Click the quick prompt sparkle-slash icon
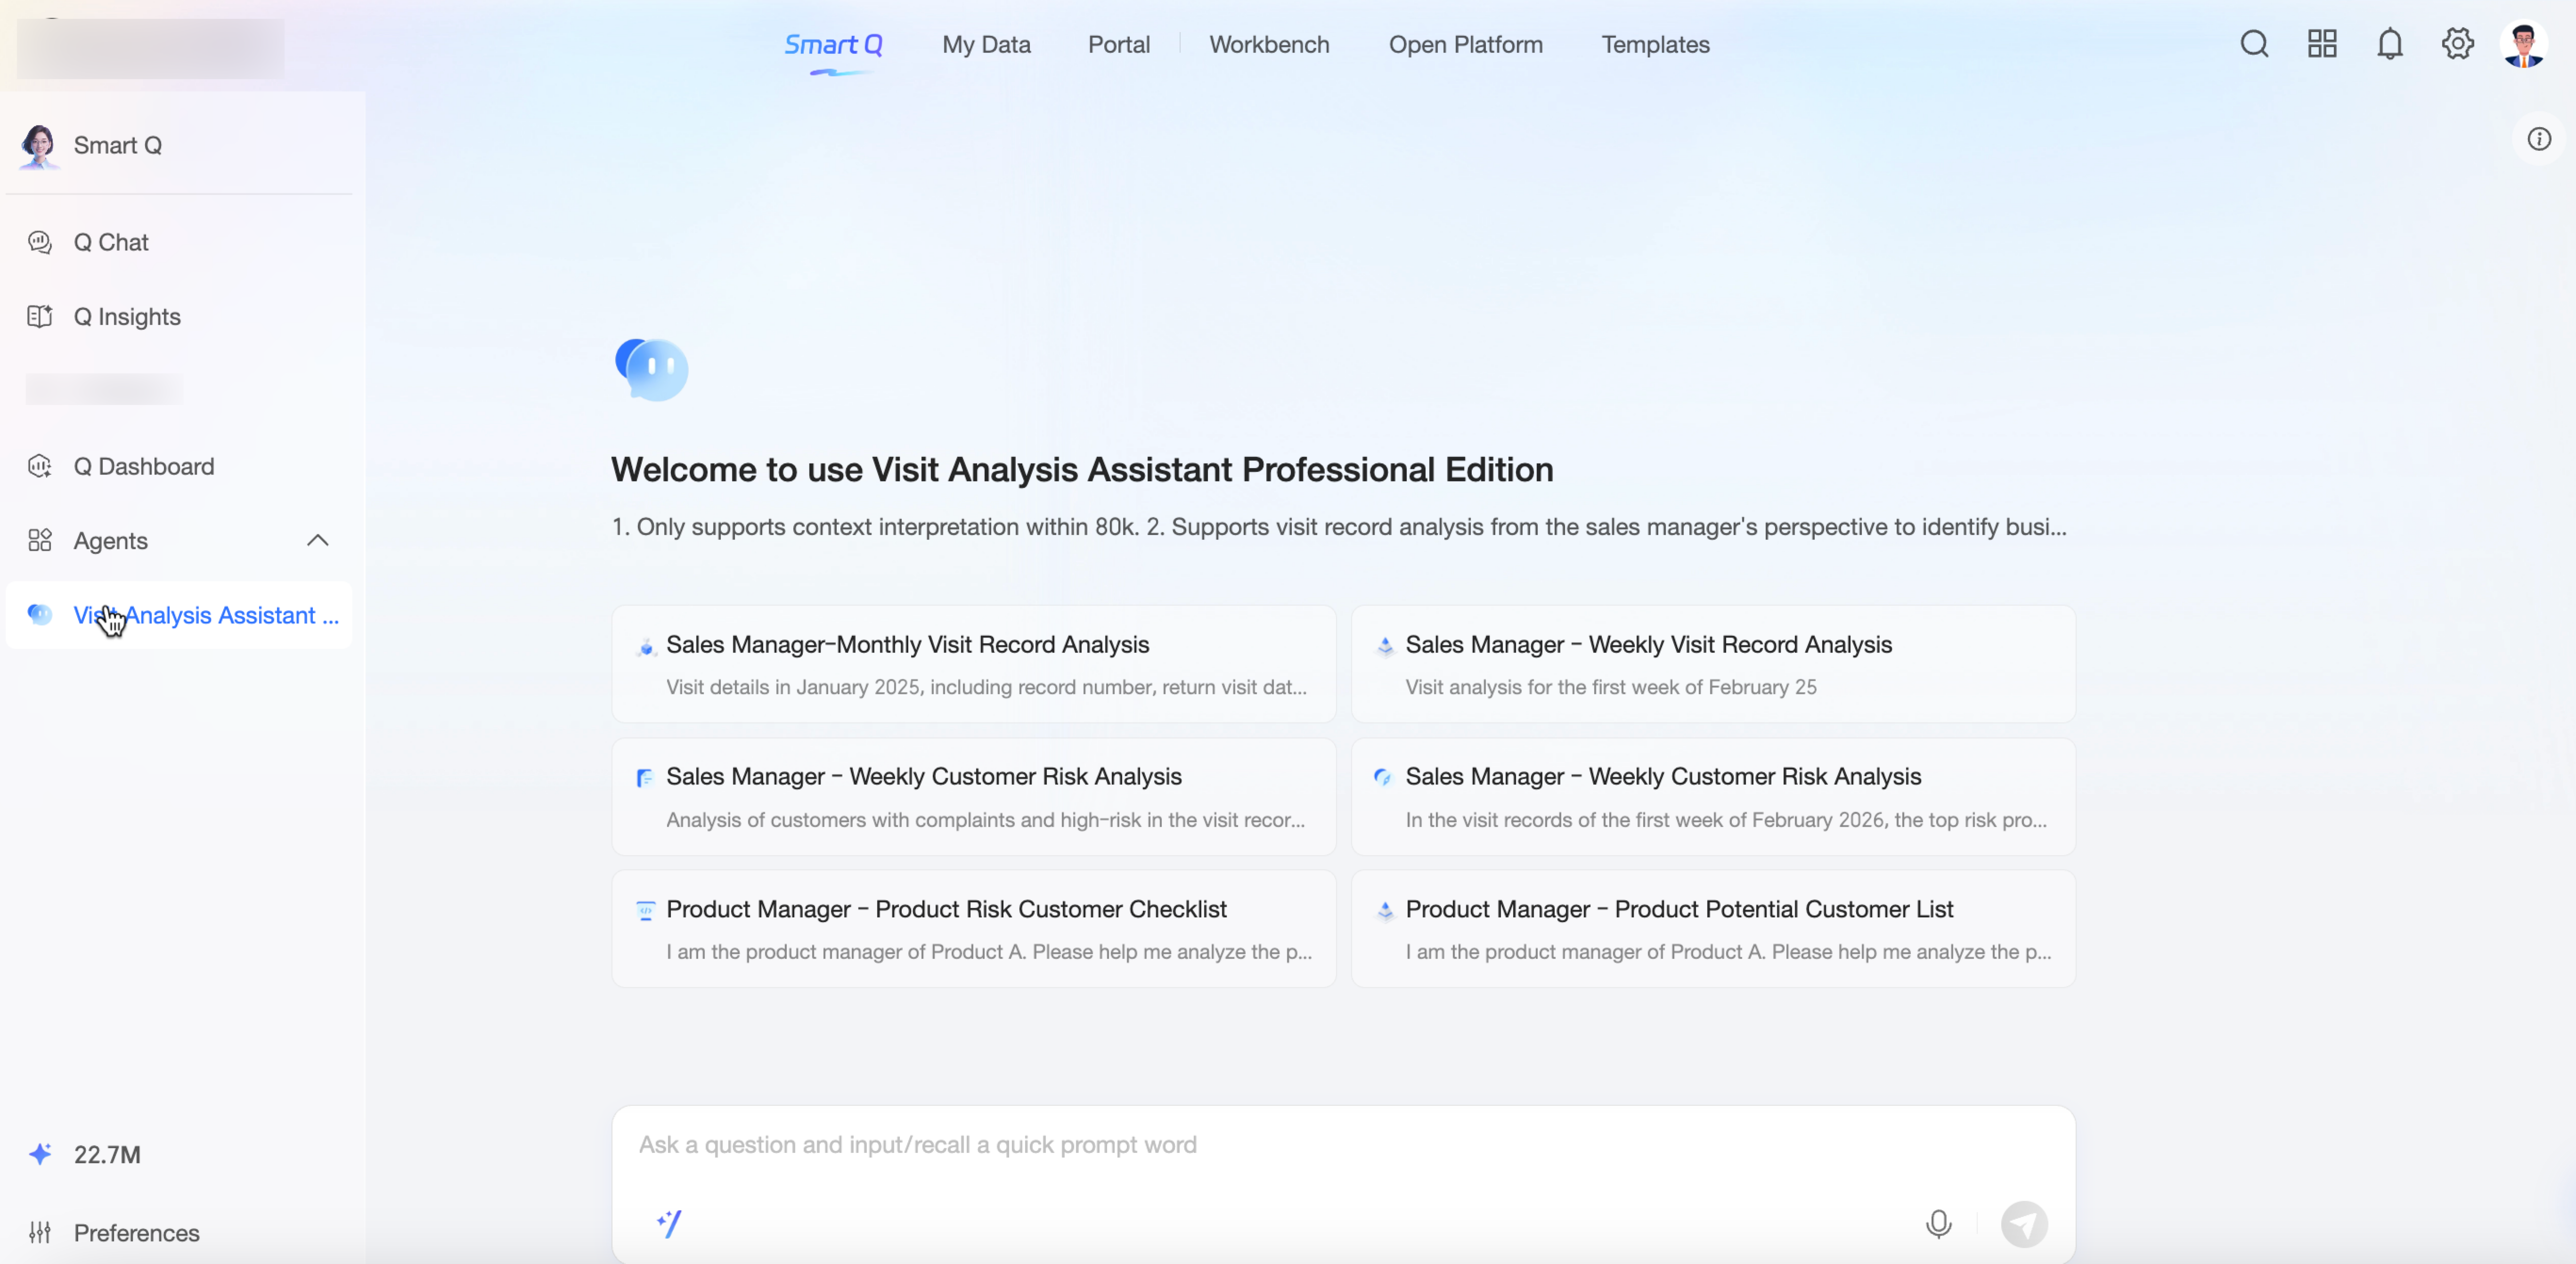The image size is (2576, 1264). click(669, 1223)
